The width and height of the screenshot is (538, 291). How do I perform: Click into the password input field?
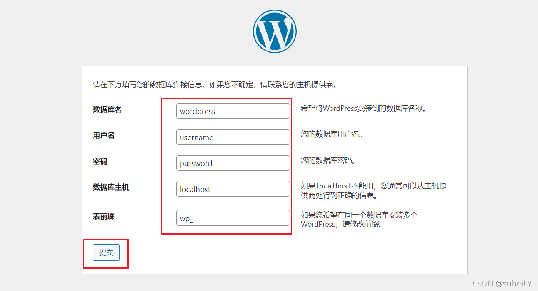click(x=233, y=163)
